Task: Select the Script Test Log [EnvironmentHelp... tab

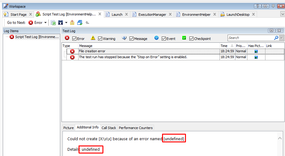Action: coord(69,14)
